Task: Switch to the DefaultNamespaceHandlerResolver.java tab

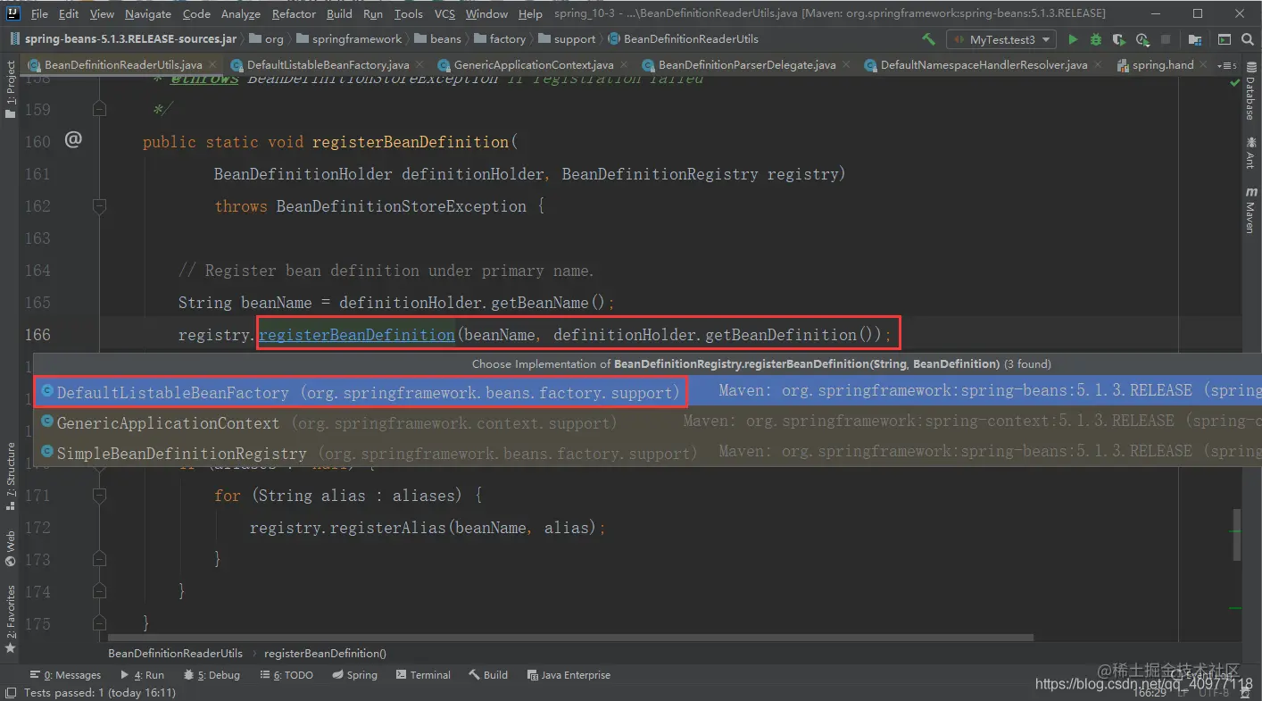Action: (984, 65)
